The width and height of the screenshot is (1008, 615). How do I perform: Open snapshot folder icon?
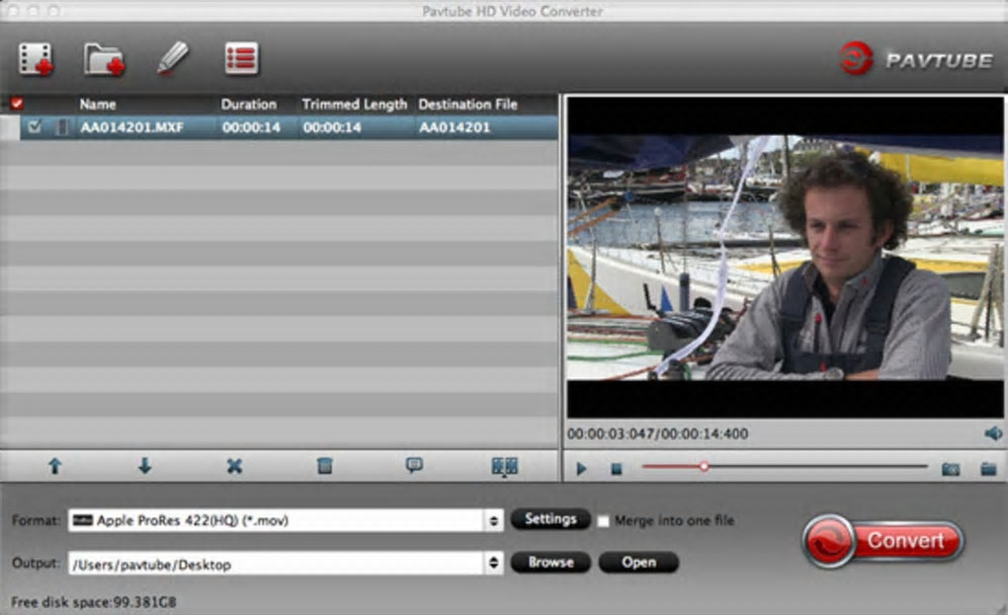coord(988,469)
